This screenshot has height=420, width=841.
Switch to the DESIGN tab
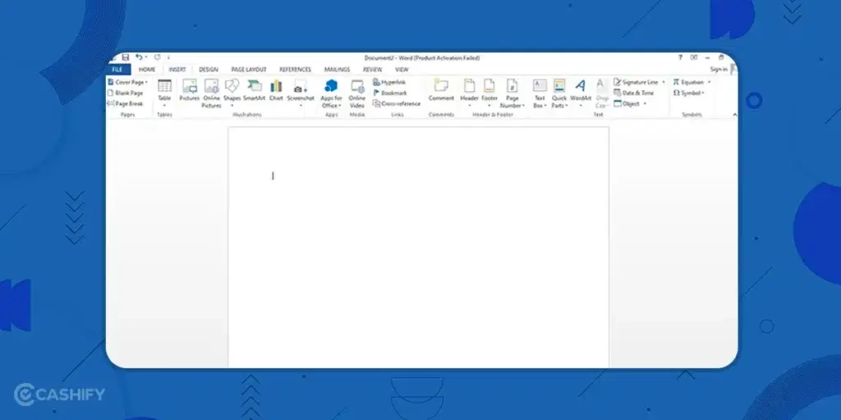pyautogui.click(x=209, y=70)
